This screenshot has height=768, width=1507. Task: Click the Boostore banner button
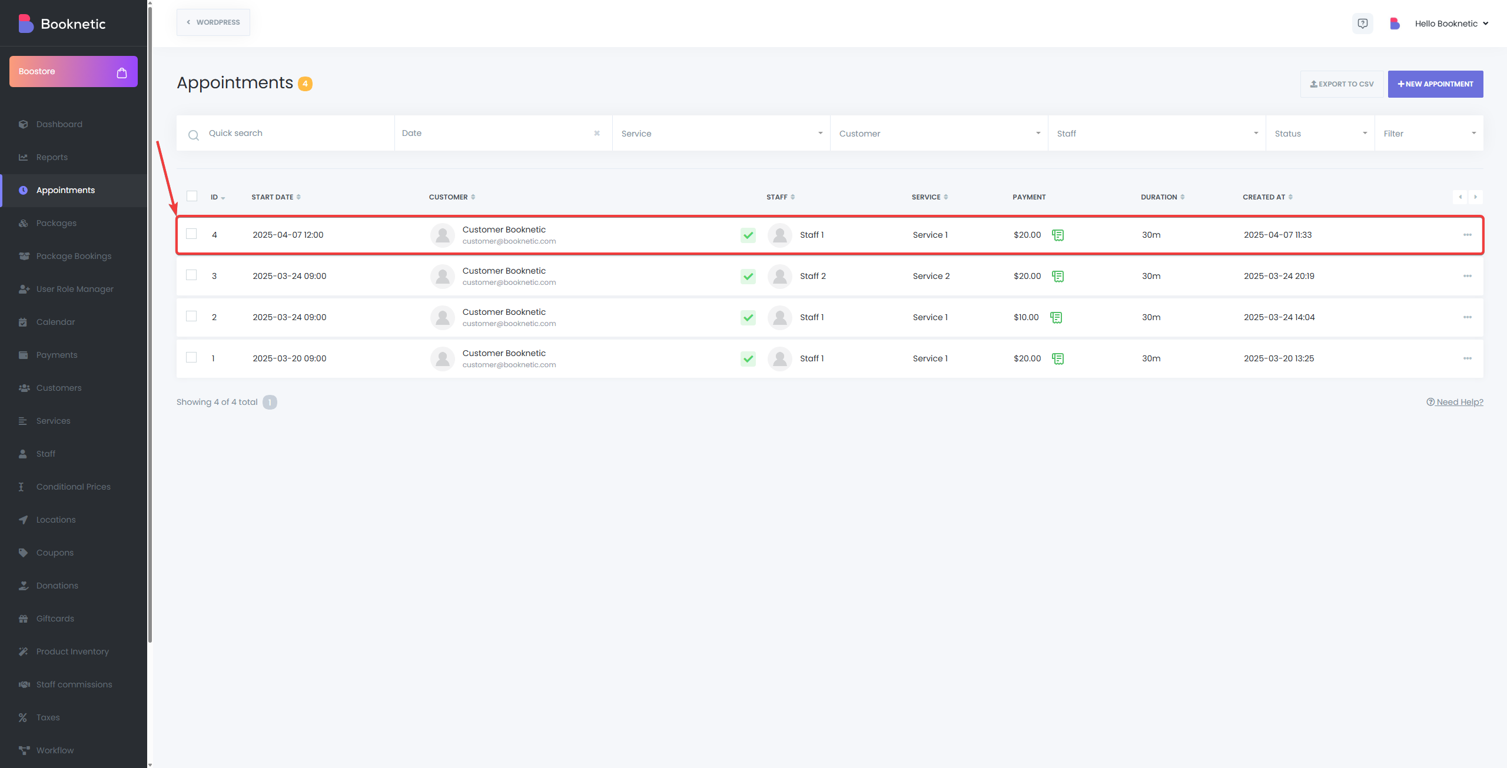[x=74, y=72]
